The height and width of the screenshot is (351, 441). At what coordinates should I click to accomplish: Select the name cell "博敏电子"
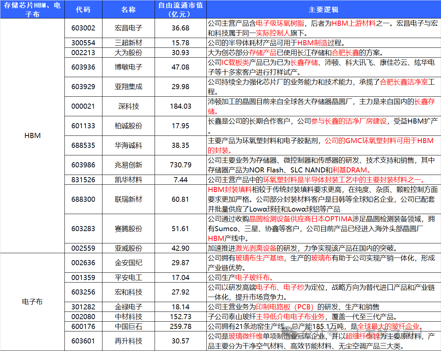coord(129,67)
